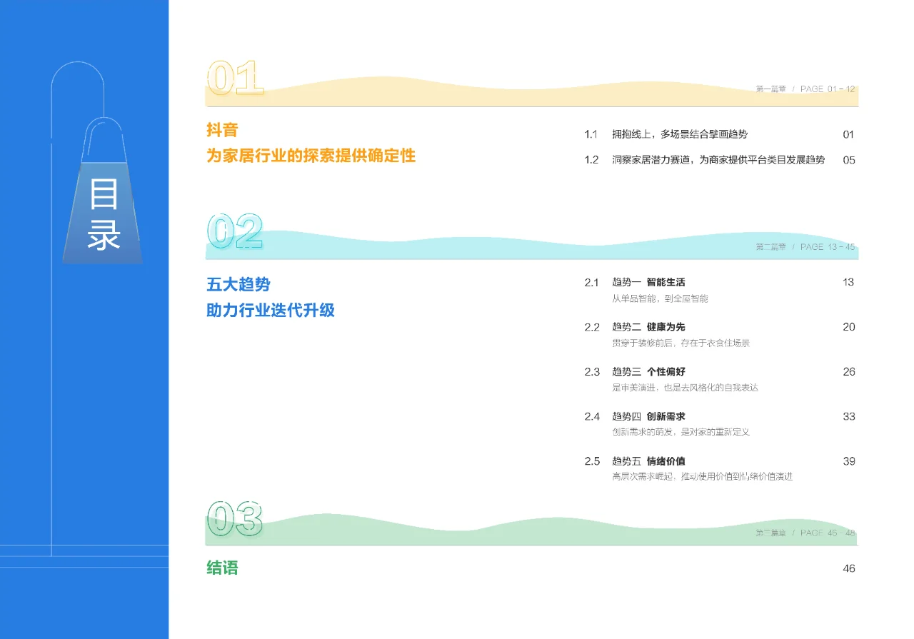Click the heading "为家居行业的探索提供确定性"
Screen dimensions: 914x639
[311, 156]
